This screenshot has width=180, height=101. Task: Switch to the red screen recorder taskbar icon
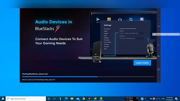pos(89,98)
